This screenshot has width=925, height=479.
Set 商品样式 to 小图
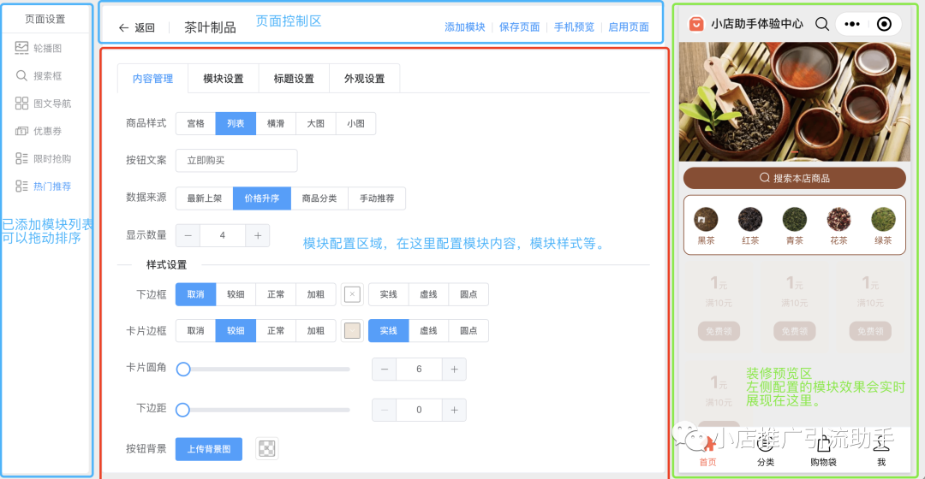[355, 123]
